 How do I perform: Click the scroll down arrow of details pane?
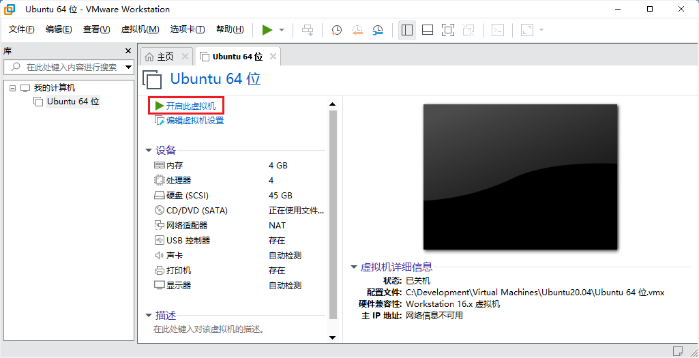[332, 338]
